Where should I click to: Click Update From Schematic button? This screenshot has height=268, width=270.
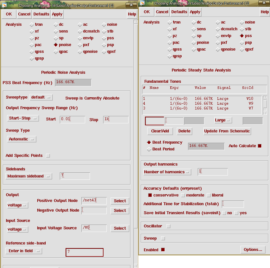pyautogui.click(x=227, y=131)
